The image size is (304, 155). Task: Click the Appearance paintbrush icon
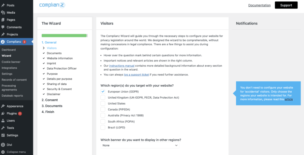click(3, 106)
